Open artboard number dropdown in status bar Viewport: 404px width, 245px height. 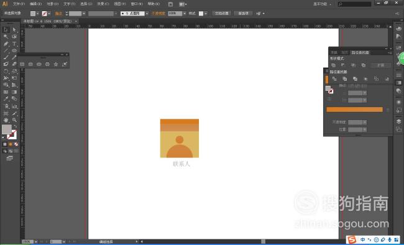(x=63, y=242)
